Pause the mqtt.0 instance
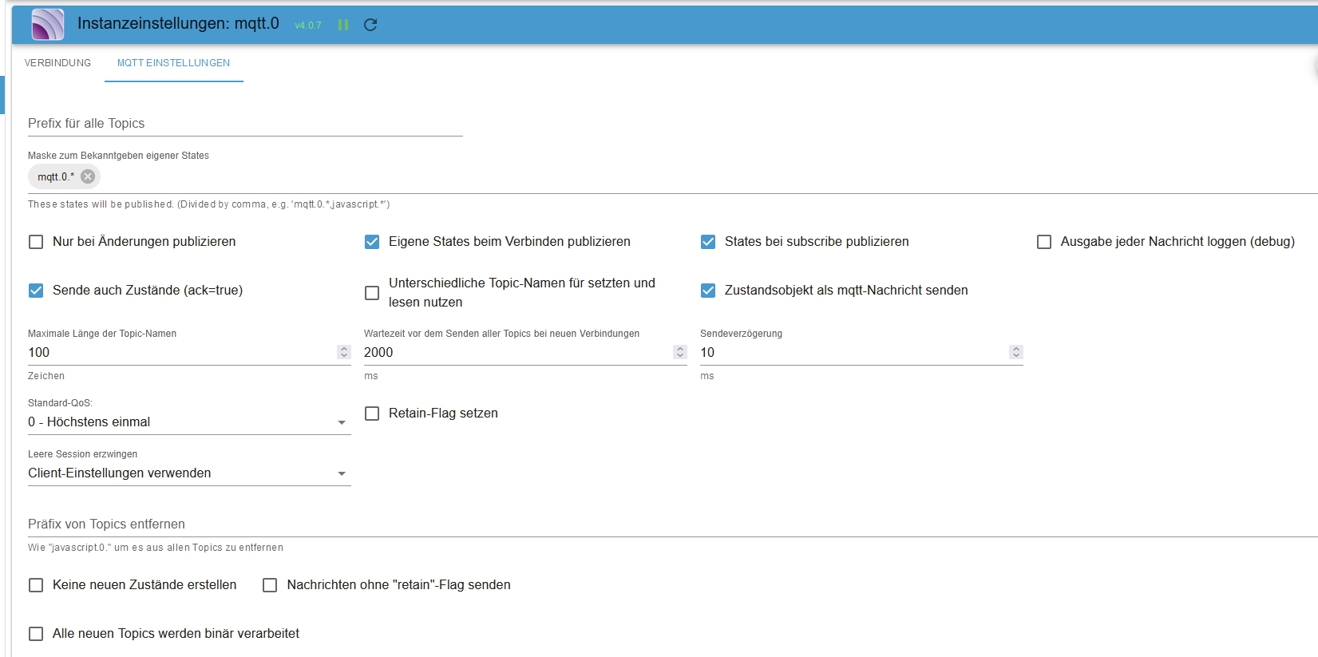The width and height of the screenshot is (1318, 657). 343,25
